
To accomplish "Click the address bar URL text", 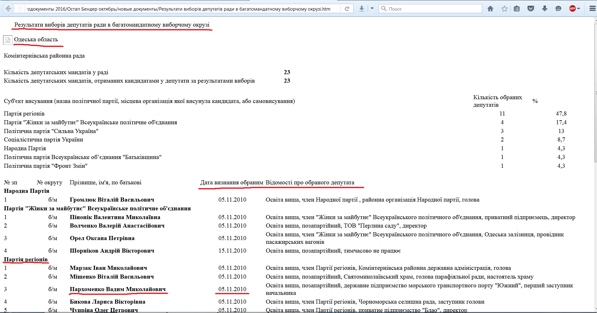I will [x=178, y=9].
